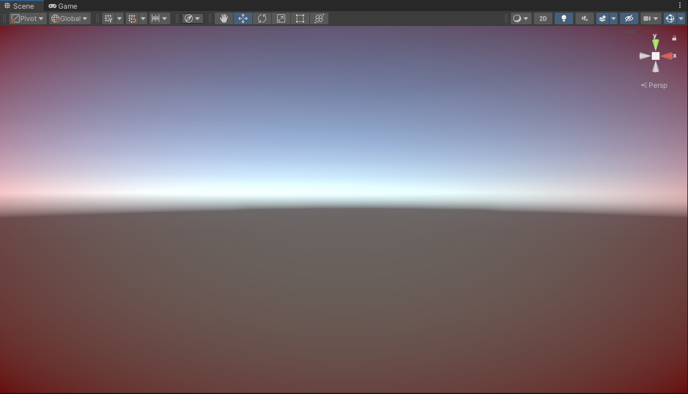688x394 pixels.
Task: Open the Pivot handle position dropdown
Action: 28,18
